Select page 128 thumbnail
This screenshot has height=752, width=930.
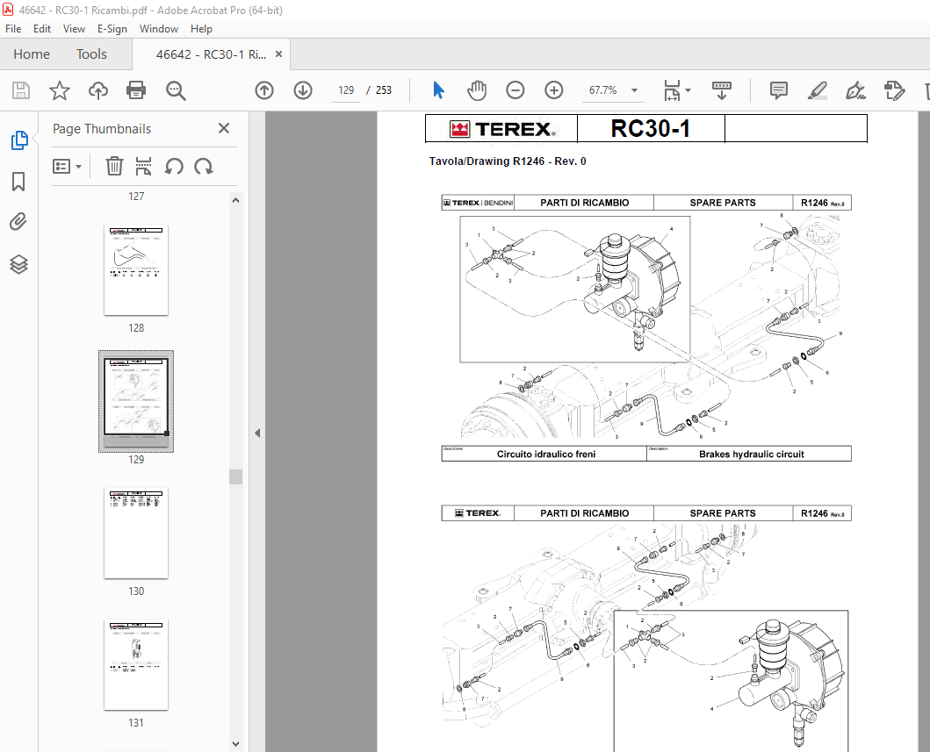[x=136, y=270]
